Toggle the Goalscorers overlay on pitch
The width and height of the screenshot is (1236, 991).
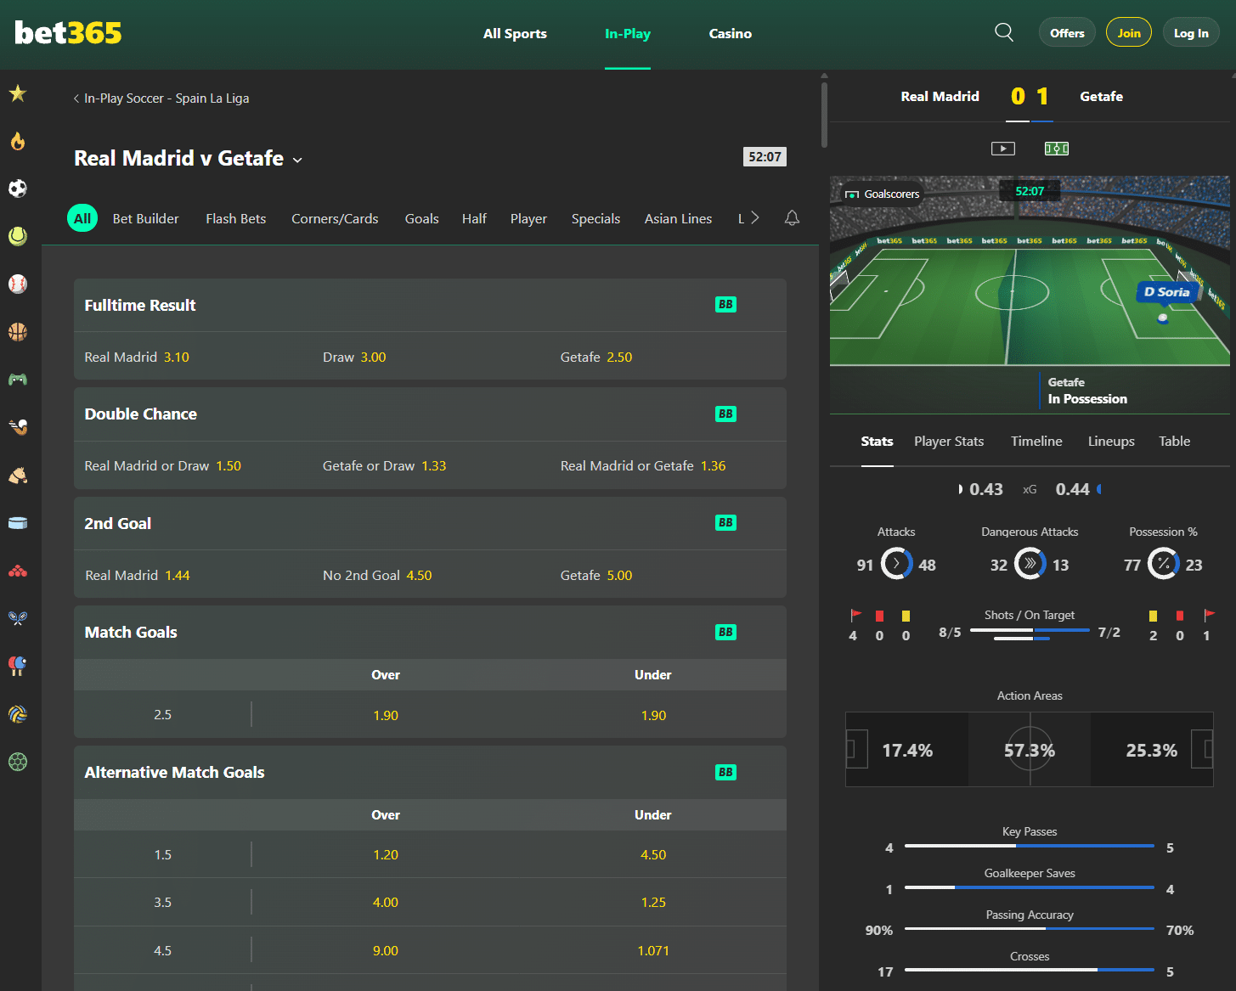pos(882,194)
